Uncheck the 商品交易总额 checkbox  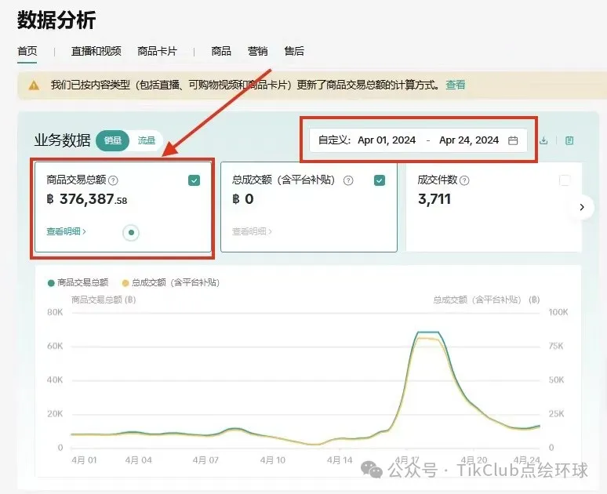tap(194, 180)
